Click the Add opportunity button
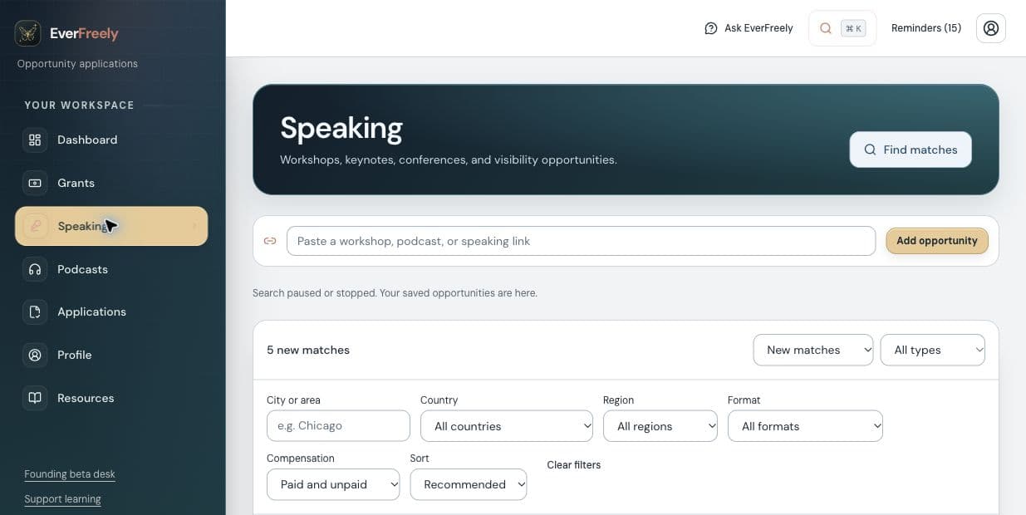Image resolution: width=1026 pixels, height=515 pixels. [x=937, y=241]
